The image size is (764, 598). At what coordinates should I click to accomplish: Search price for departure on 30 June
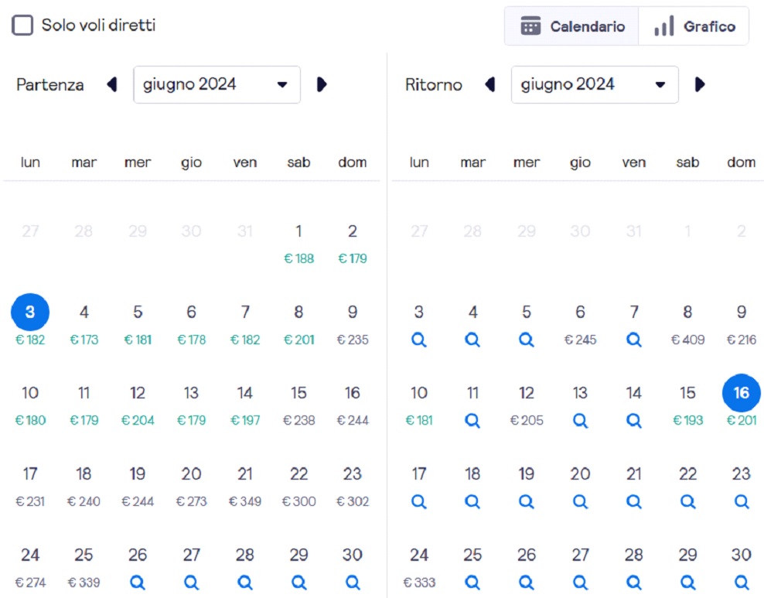pyautogui.click(x=353, y=583)
